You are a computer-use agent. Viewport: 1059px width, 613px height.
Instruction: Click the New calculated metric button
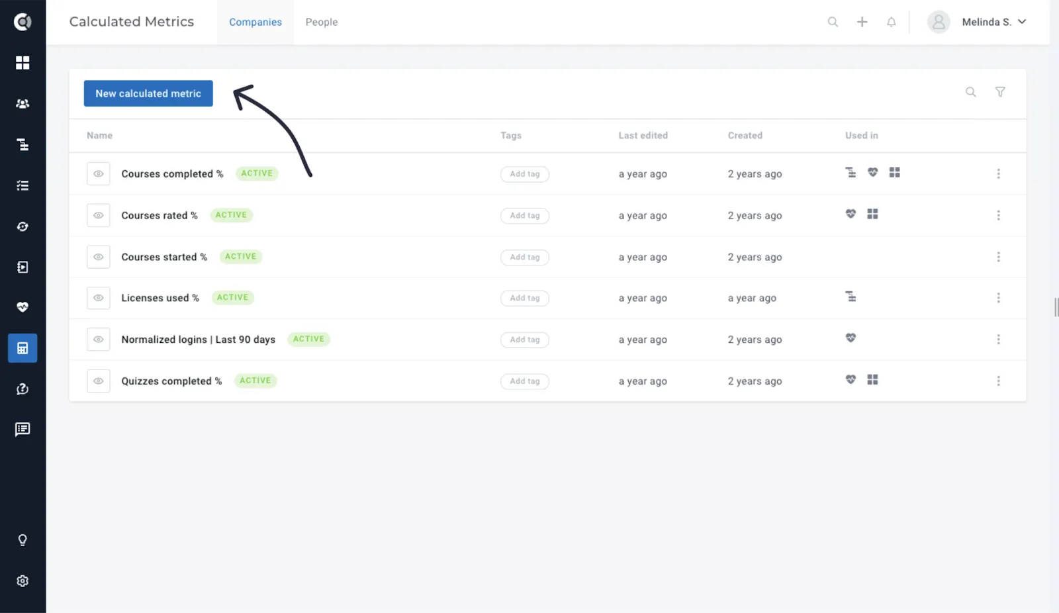pos(148,93)
